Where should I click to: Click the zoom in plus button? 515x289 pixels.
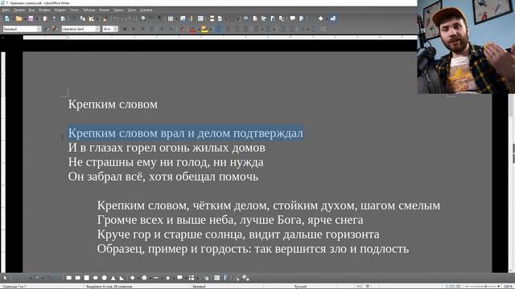pos(499,287)
